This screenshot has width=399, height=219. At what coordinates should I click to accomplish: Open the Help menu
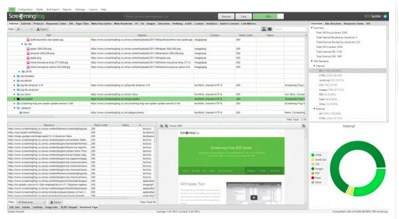(103, 10)
